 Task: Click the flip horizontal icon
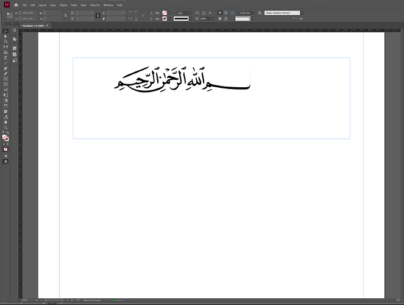(130, 18)
